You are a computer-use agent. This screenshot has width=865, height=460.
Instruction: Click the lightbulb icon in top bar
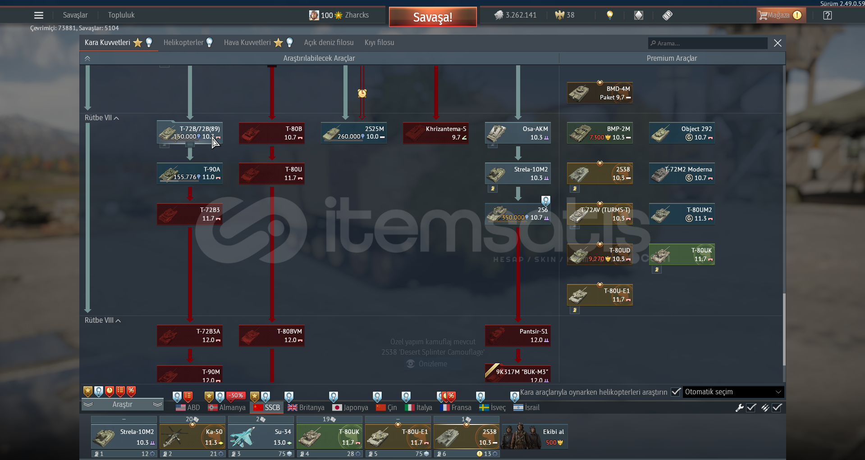(x=609, y=15)
